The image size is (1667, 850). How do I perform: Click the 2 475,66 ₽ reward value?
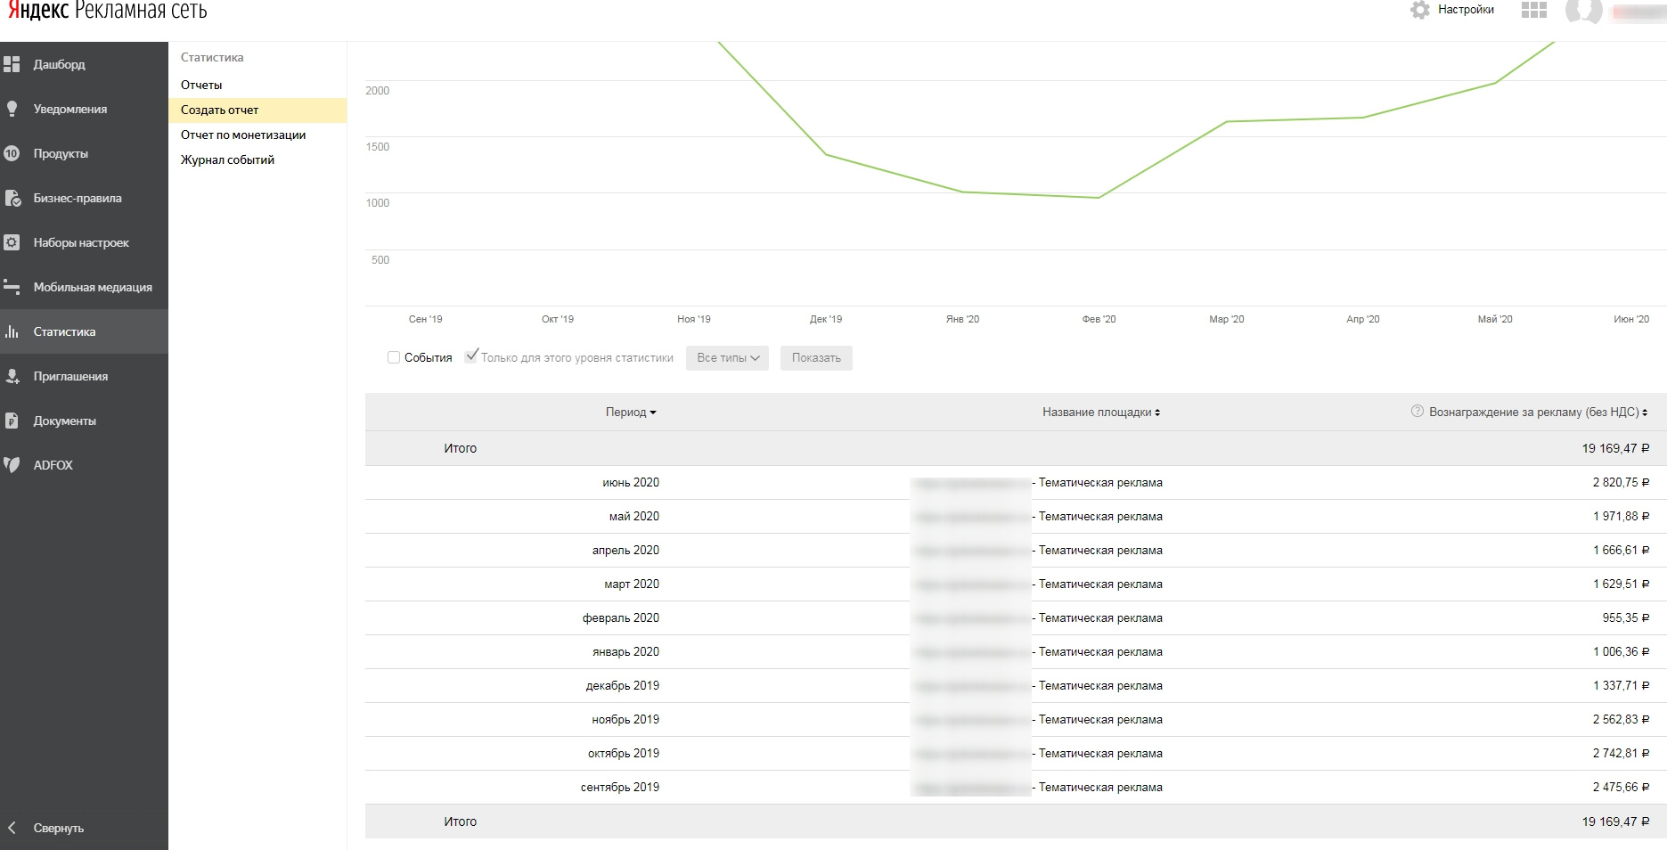(x=1621, y=787)
